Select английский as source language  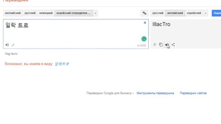13,13
